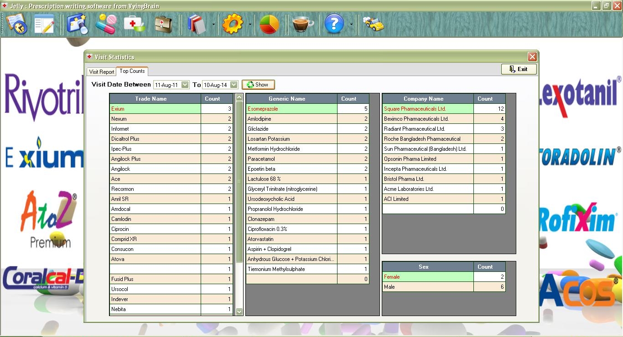
Task: Expand the dropdown arrow beside help icon
Action: 351,24
